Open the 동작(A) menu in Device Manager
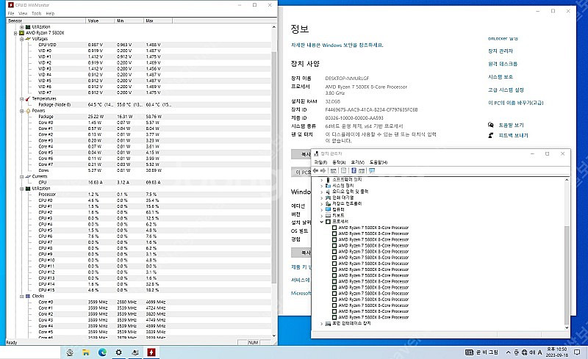The height and width of the screenshot is (359, 588). (x=339, y=162)
